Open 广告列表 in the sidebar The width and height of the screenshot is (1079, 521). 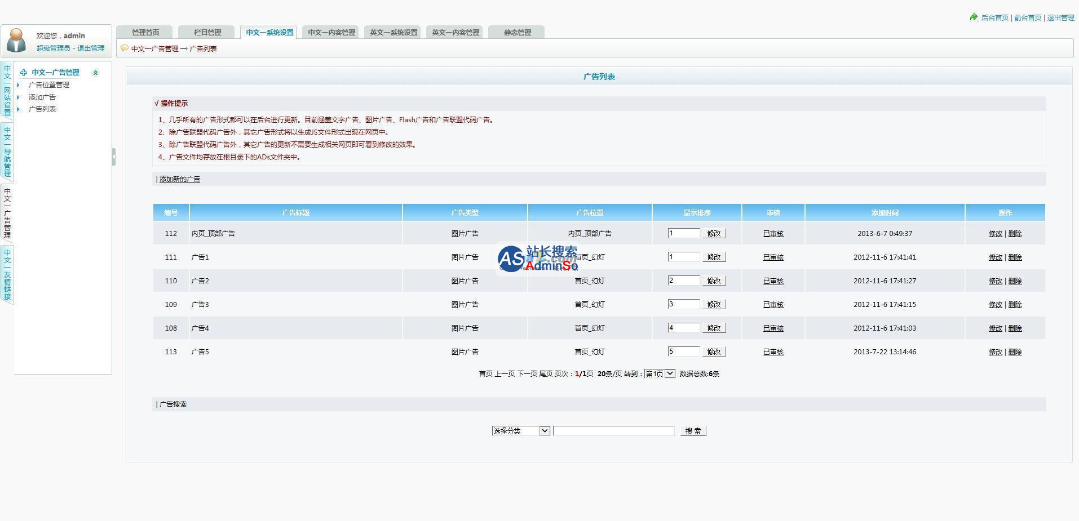tap(42, 109)
